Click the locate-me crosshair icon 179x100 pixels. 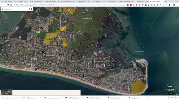point(31,9)
